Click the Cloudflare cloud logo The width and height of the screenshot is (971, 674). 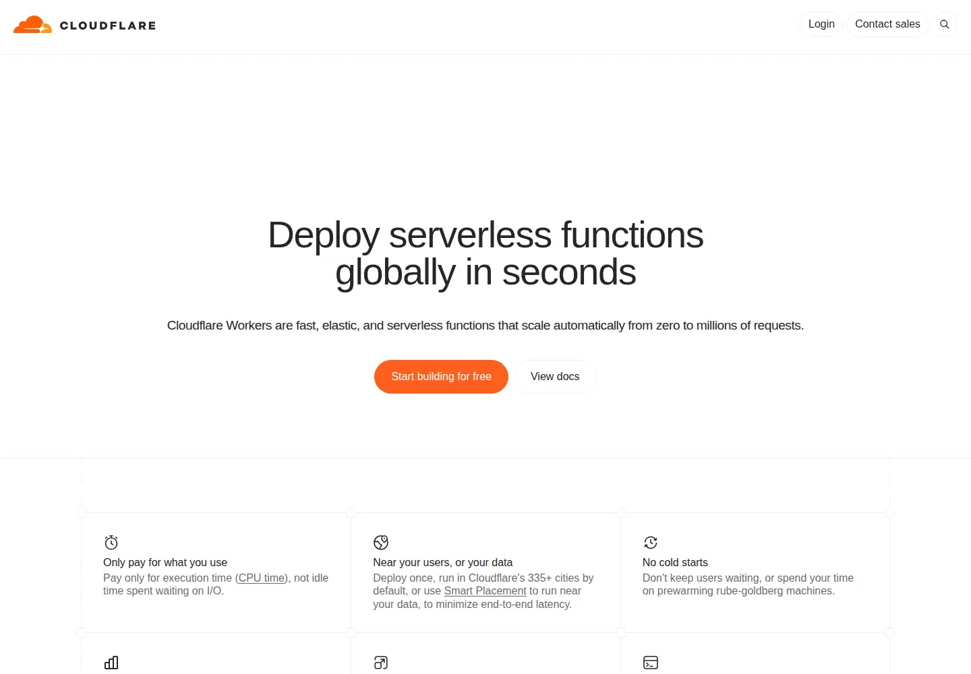pyautogui.click(x=32, y=25)
